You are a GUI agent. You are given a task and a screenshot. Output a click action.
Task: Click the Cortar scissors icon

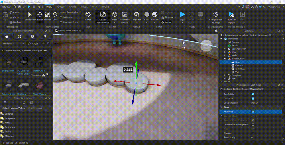[11, 17]
